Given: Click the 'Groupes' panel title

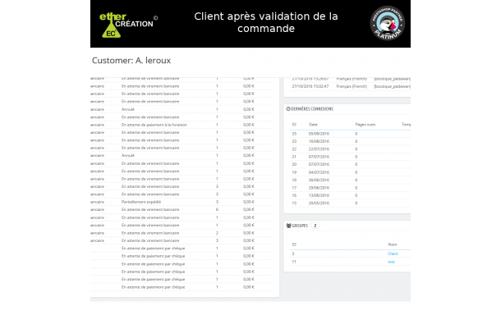Looking at the screenshot, I should (x=300, y=226).
